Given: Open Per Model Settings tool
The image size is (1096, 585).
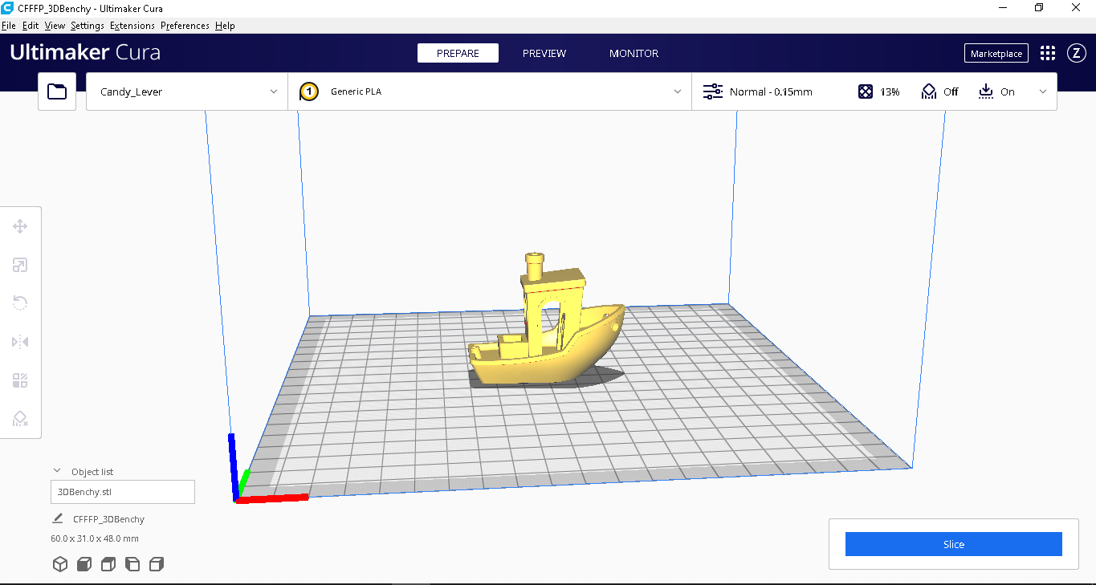Looking at the screenshot, I should click(x=20, y=380).
